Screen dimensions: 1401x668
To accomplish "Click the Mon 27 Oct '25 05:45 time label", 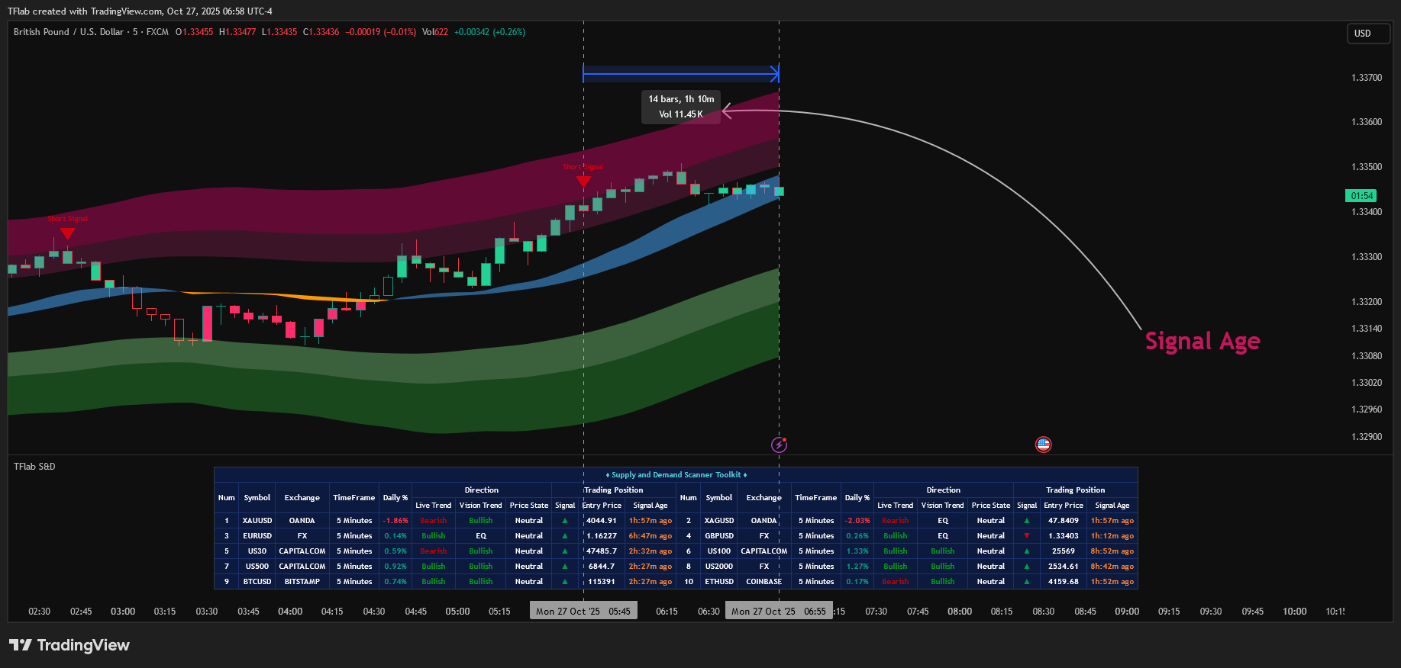I will click(x=583, y=612).
